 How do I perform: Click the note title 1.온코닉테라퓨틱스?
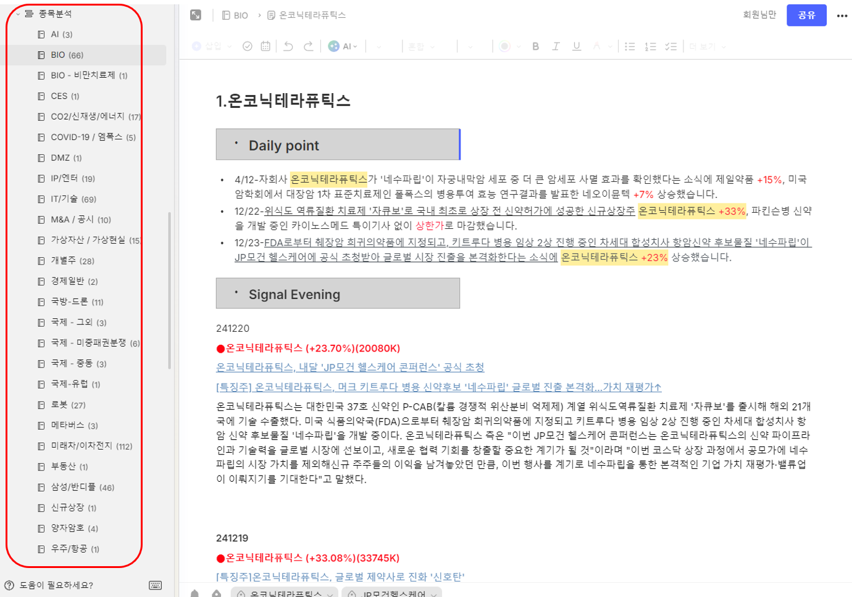click(283, 101)
